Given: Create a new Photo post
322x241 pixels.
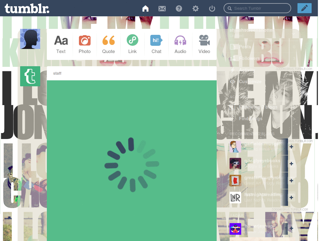Looking at the screenshot, I should 85,44.
